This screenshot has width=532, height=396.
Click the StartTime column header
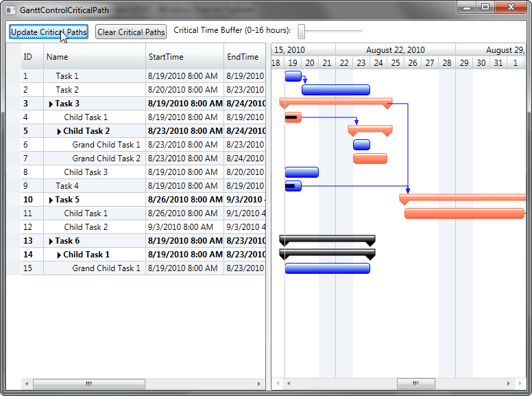point(184,57)
